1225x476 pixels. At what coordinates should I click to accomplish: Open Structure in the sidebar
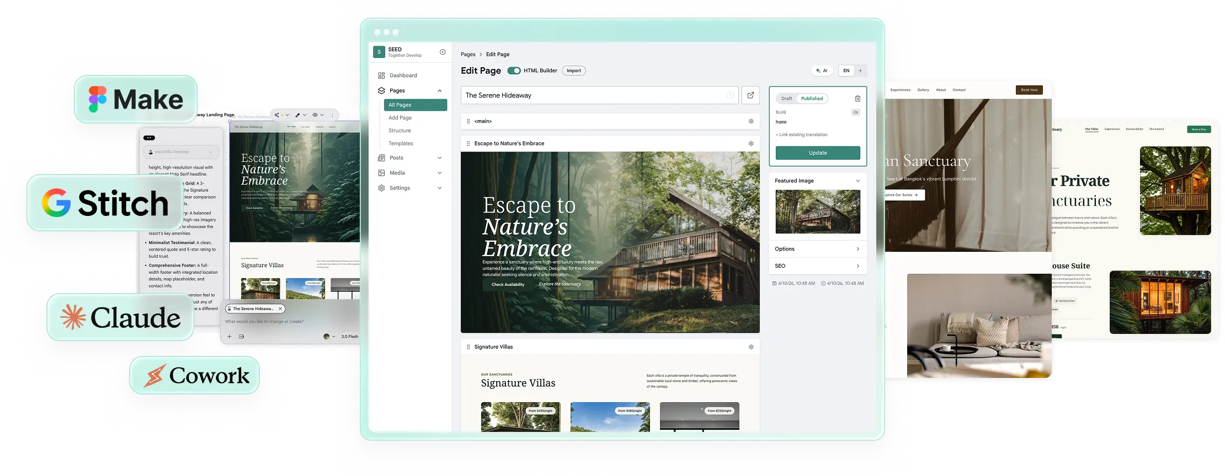(x=400, y=131)
